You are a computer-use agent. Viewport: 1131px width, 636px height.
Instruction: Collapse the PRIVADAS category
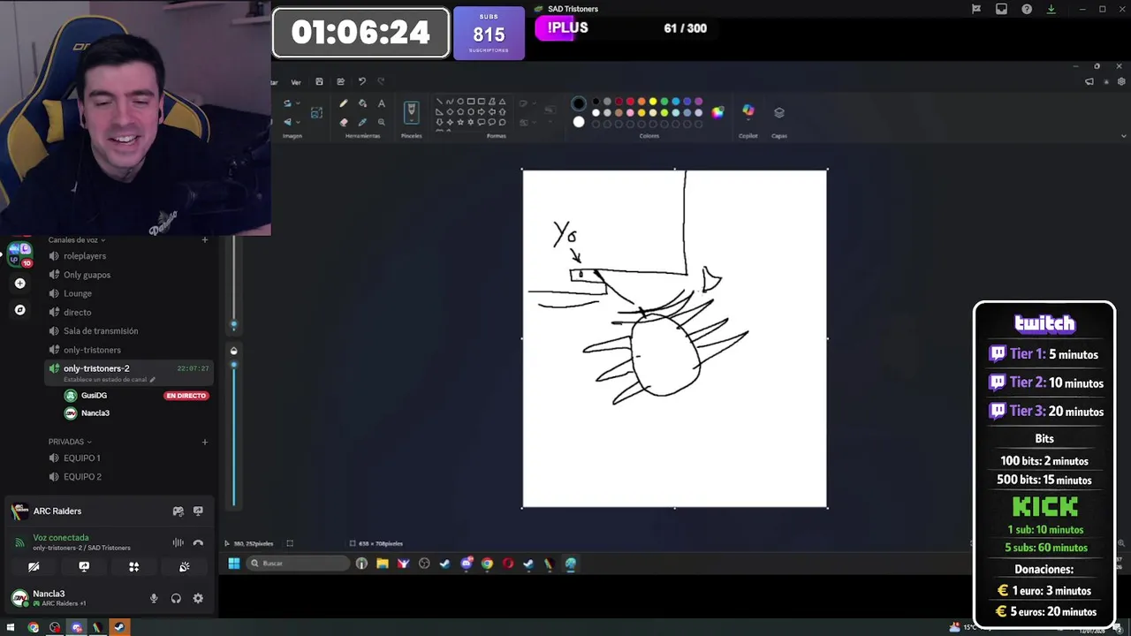[x=70, y=442]
